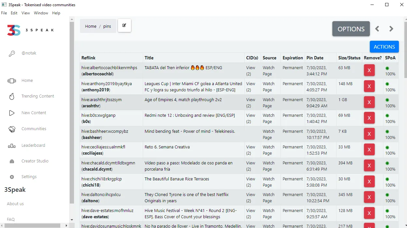Click the sidebar scroll down arrow
This screenshot has height=228, width=407.
(x=72, y=220)
